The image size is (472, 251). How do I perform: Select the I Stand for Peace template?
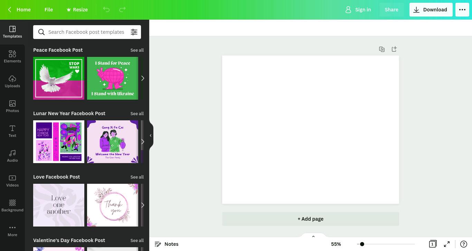coord(113,78)
